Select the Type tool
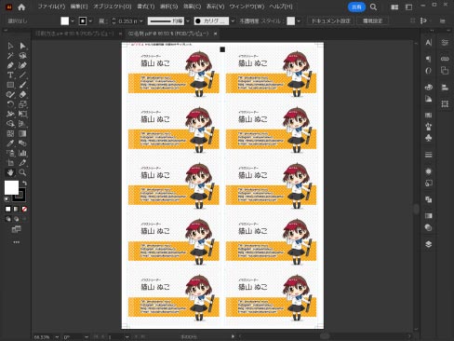This screenshot has height=341, width=454. click(x=10, y=75)
